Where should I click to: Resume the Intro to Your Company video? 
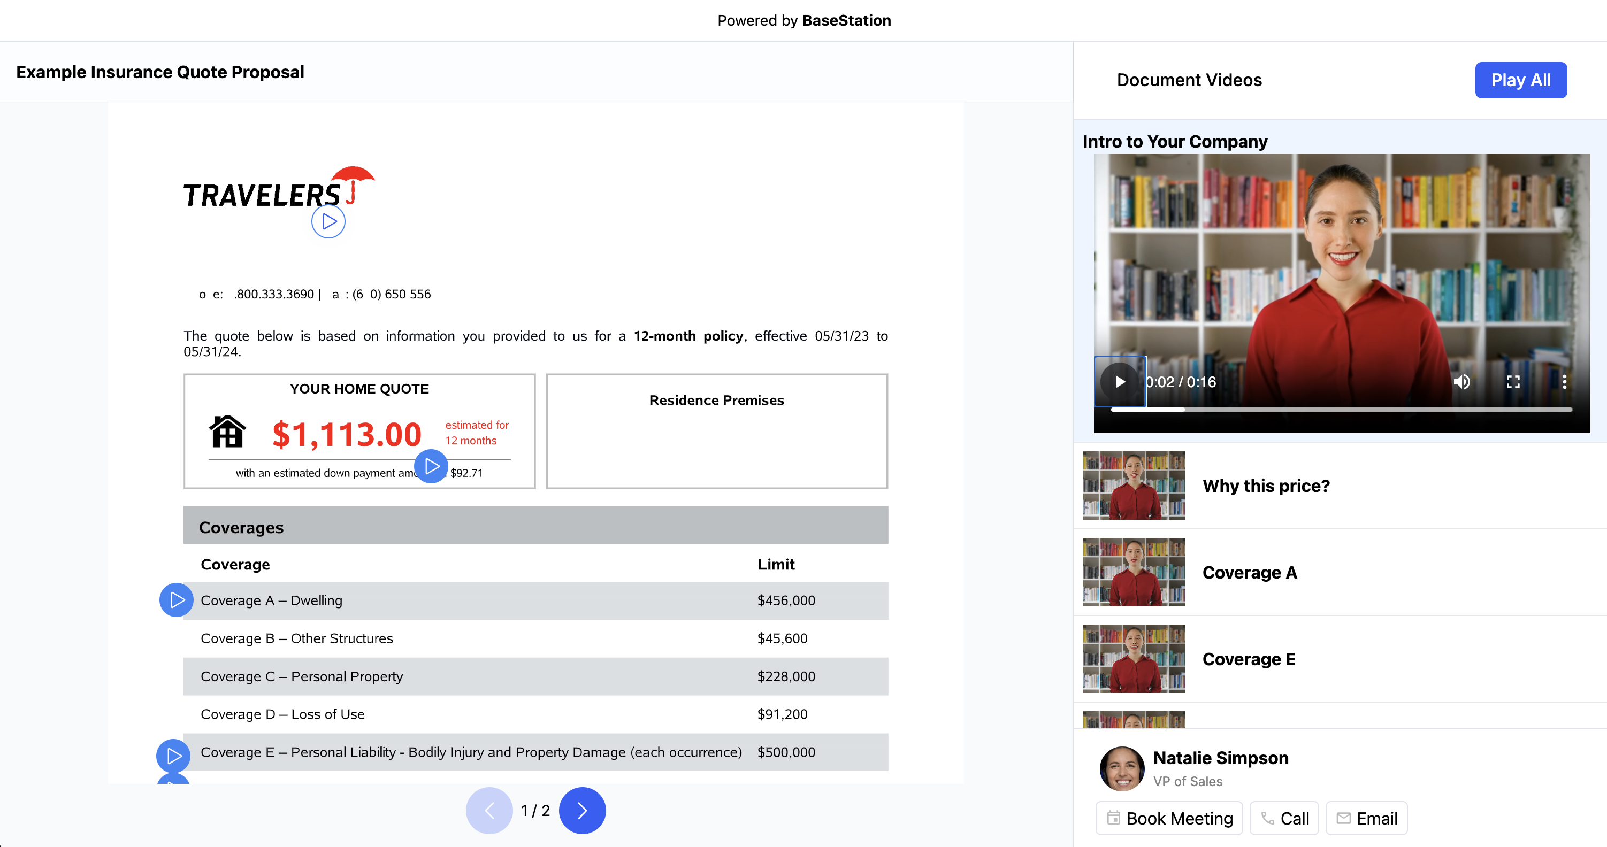(1120, 382)
